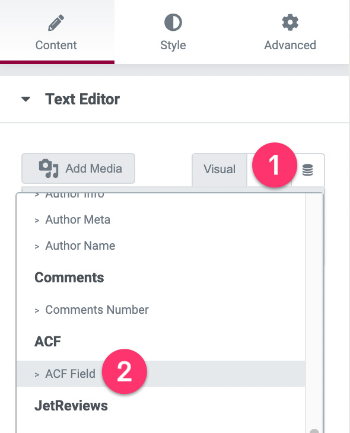Click the gear icon for Advanced
This screenshot has height=433, width=350.
(x=290, y=23)
